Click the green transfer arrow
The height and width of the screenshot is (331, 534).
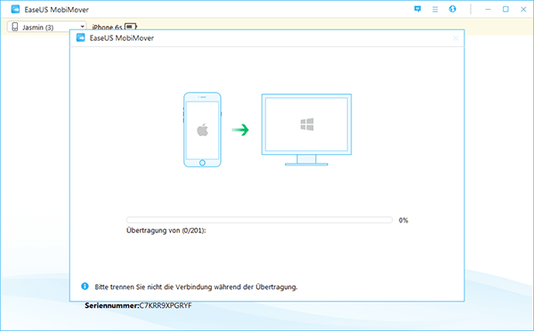coord(240,130)
